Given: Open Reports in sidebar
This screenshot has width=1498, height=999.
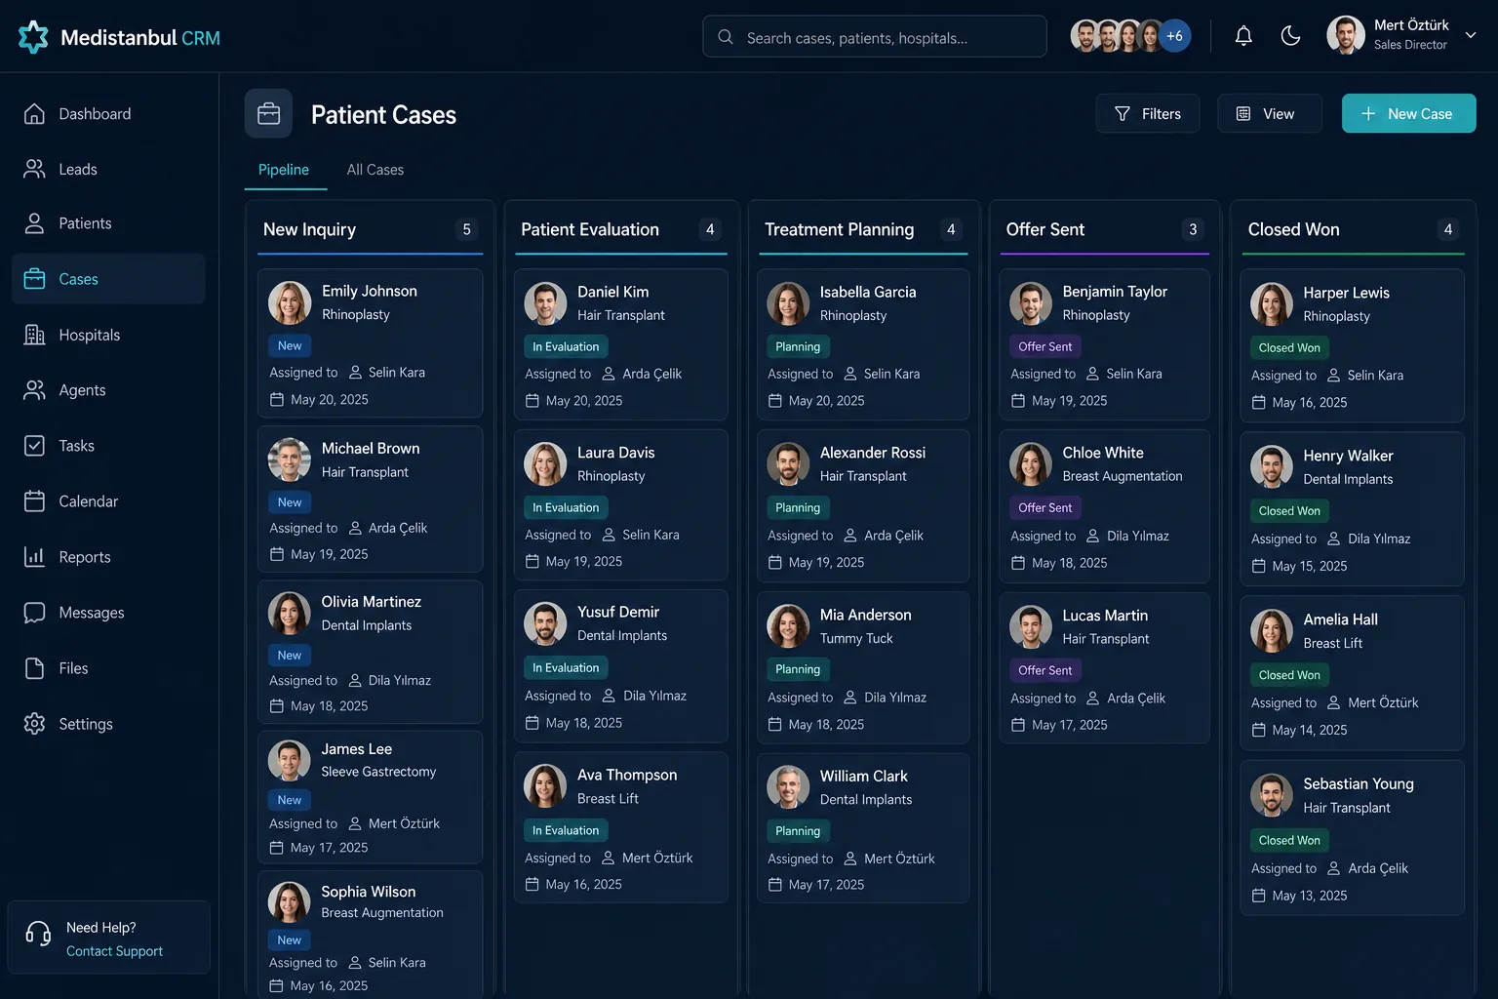Looking at the screenshot, I should click(x=108, y=557).
